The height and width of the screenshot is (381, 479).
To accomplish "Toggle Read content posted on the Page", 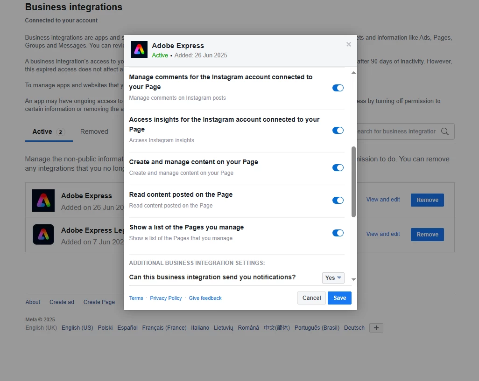I will [338, 201].
